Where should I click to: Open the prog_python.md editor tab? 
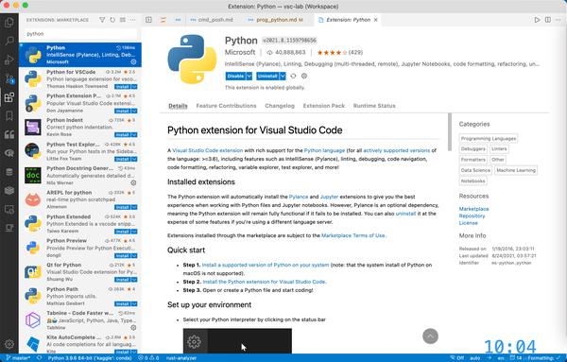tap(277, 20)
